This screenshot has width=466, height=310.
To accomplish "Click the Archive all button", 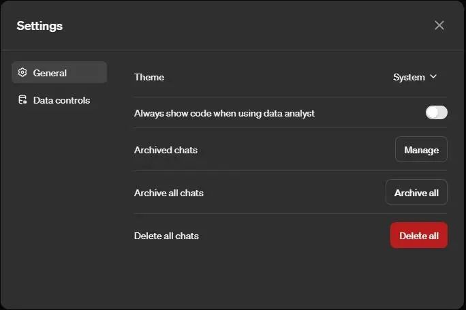I will (x=416, y=193).
